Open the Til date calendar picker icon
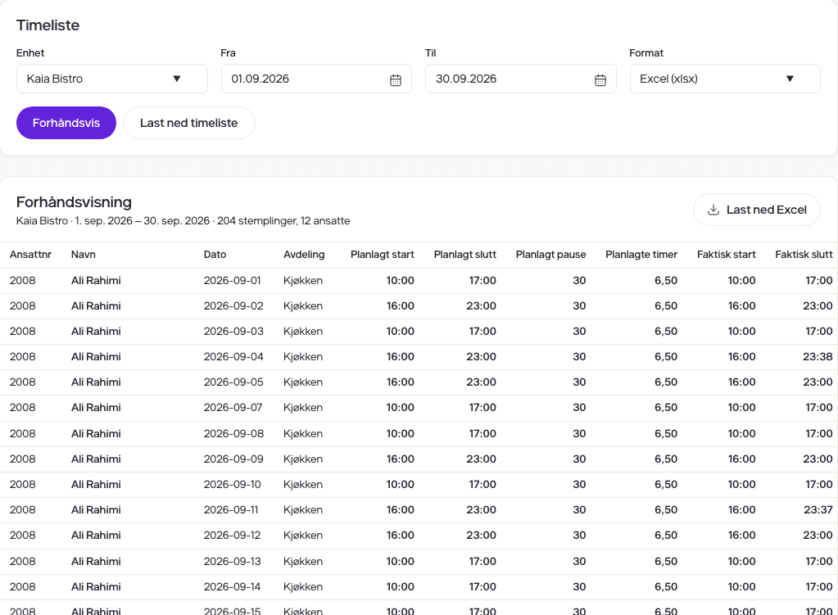Viewport: 838px width, 615px height. click(x=600, y=80)
